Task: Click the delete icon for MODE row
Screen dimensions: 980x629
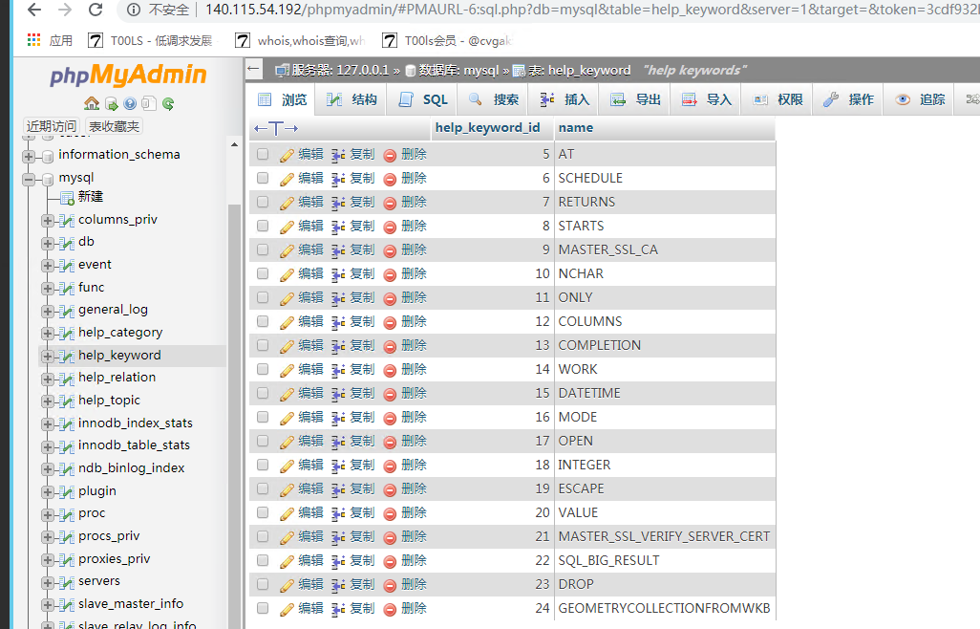Action: [x=390, y=418]
